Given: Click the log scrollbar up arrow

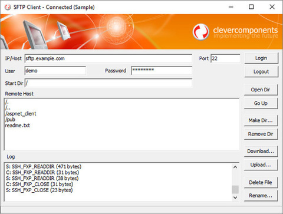Looking at the screenshot, I should point(235,167).
